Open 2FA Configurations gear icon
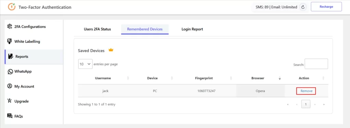 coord(10,27)
